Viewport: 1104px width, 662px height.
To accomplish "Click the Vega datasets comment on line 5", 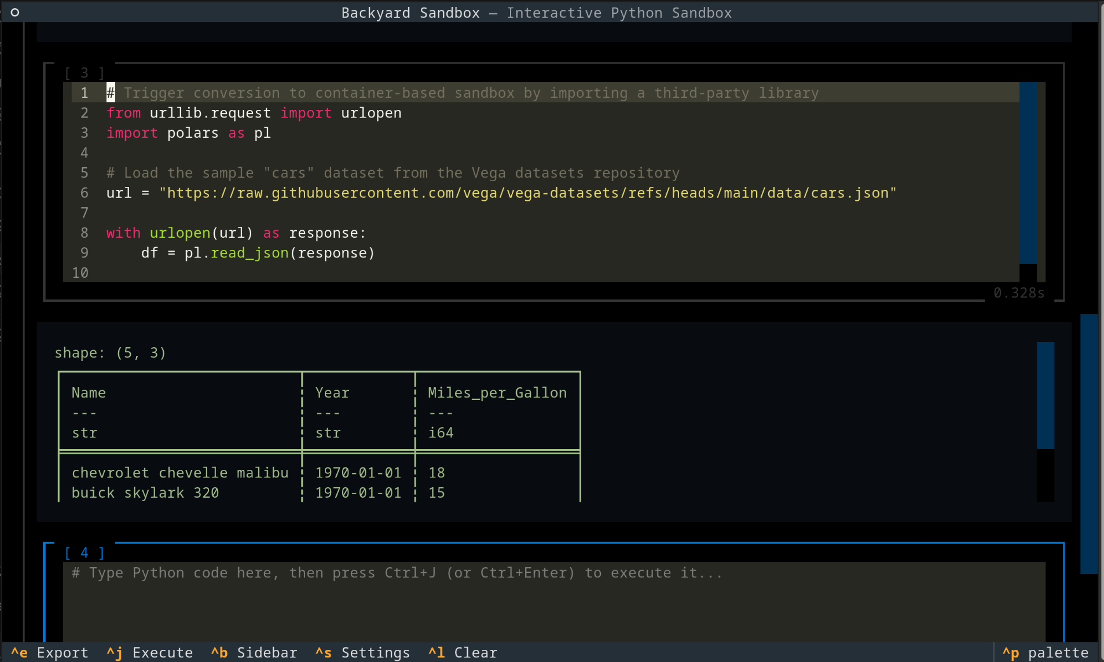I will (393, 173).
